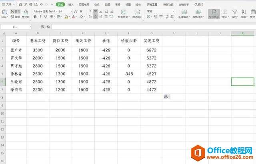Align cell content to bottom
This screenshot has height=164, width=256.
coord(101,11)
